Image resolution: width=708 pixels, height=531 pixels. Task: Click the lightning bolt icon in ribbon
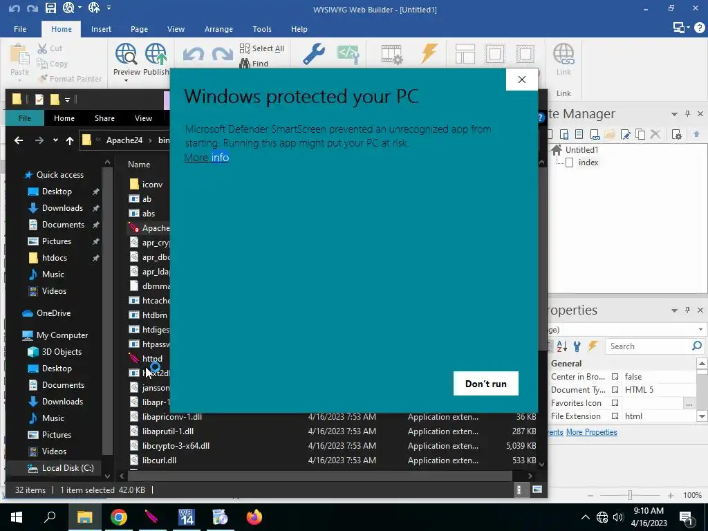tap(429, 54)
